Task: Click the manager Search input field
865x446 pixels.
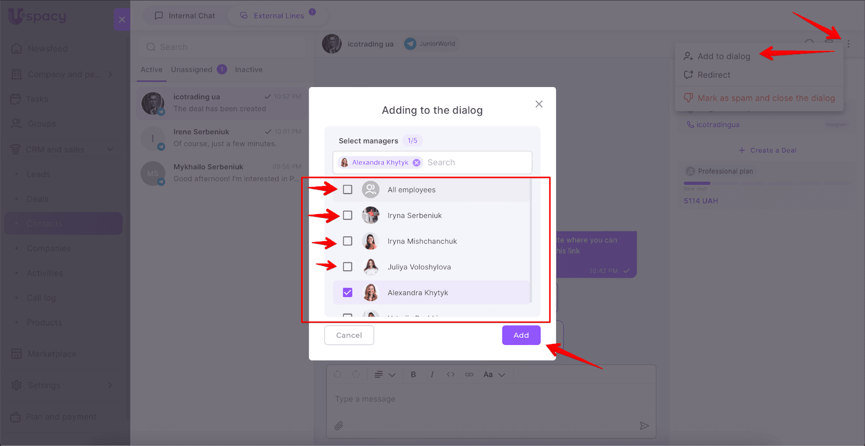Action: (x=476, y=162)
